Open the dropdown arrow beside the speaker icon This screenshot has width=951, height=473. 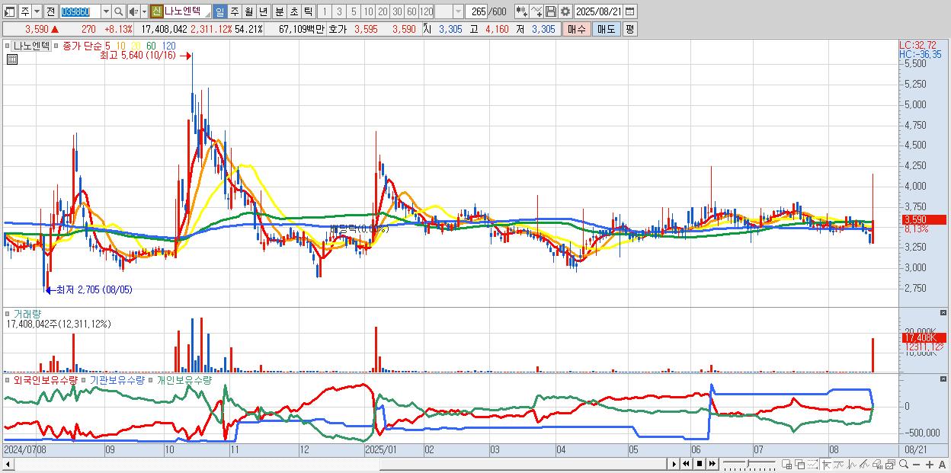click(144, 11)
